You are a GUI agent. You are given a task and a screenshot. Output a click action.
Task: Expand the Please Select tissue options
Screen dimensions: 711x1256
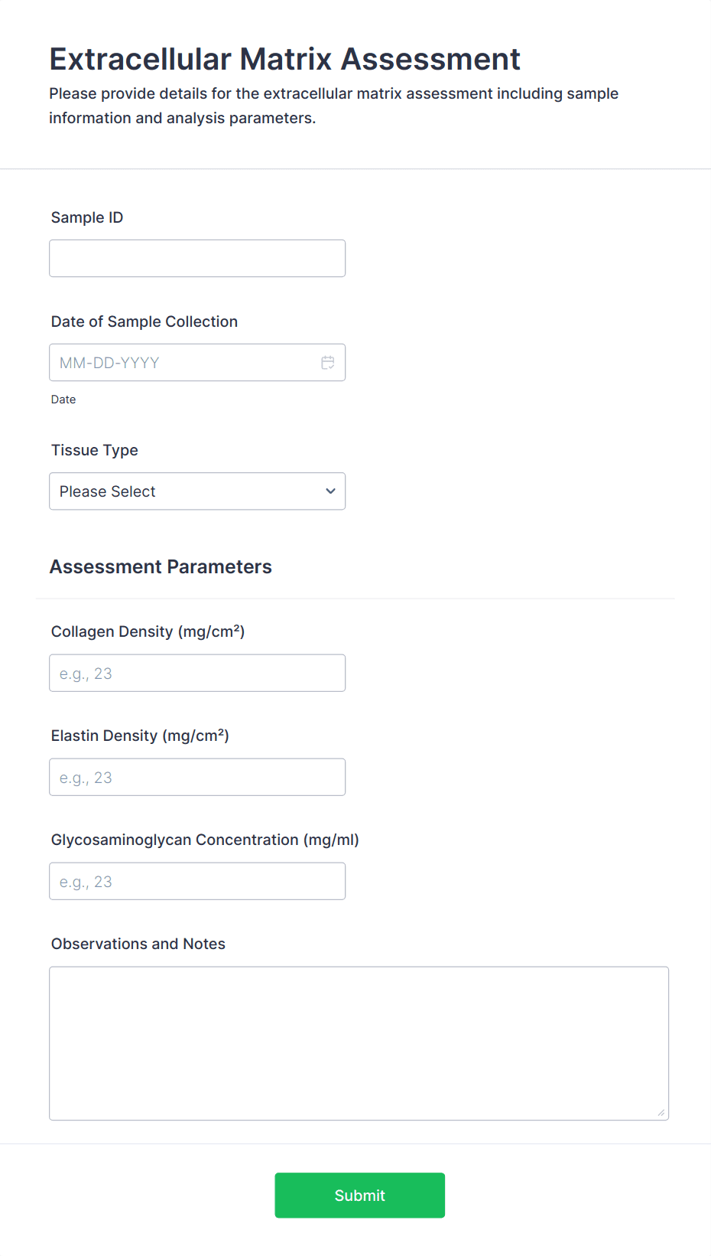[x=197, y=491]
